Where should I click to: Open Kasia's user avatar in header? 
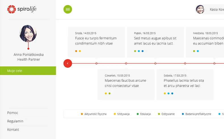click(x=200, y=9)
